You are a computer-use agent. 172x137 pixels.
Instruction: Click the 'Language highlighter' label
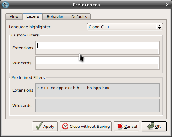tap(30, 27)
